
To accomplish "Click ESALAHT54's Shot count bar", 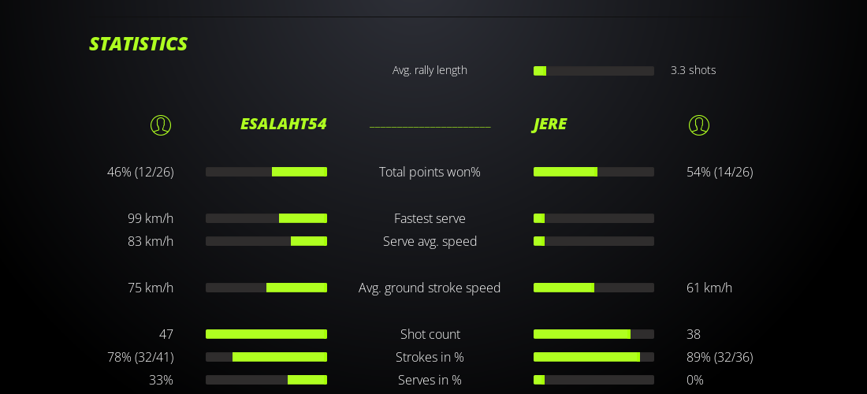I will pyautogui.click(x=266, y=334).
